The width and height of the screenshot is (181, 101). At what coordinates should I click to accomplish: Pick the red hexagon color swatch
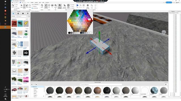click(x=88, y=21)
